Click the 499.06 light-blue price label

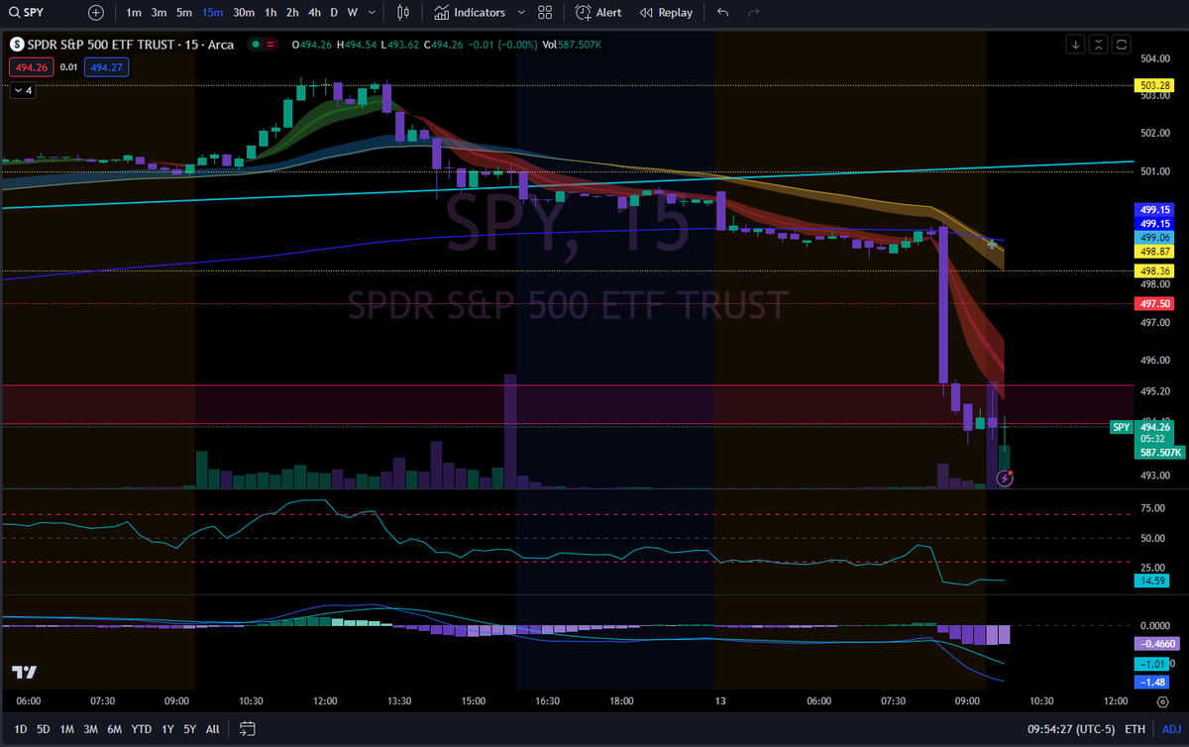1153,238
